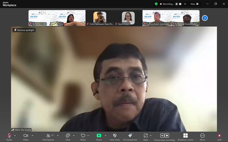Image resolution: width=228 pixels, height=142 pixels.
Task: Expand Video options arrow
Action: tap(32, 136)
